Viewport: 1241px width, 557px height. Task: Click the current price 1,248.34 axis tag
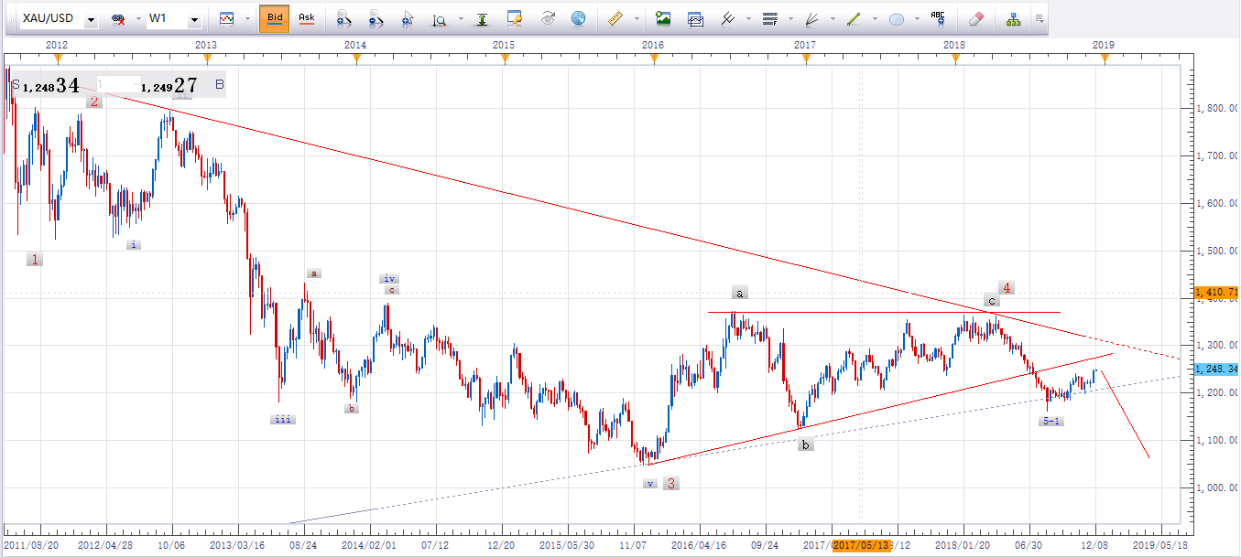pyautogui.click(x=1216, y=369)
